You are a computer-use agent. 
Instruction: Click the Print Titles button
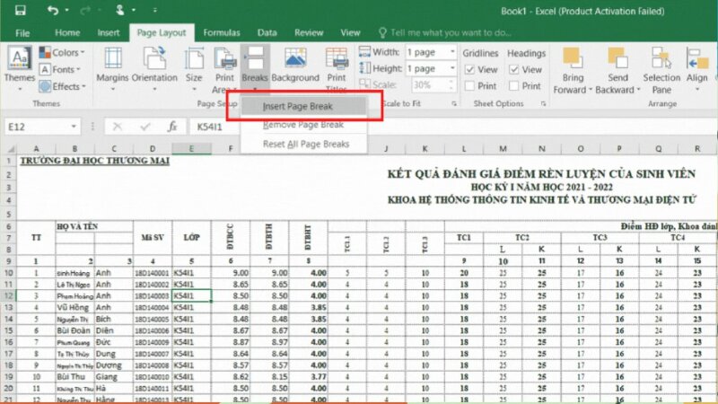point(337,69)
